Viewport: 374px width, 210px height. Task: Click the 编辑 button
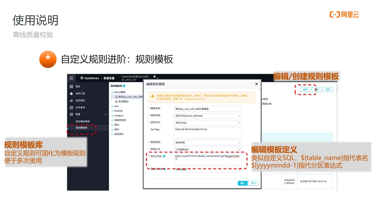[x=305, y=90]
